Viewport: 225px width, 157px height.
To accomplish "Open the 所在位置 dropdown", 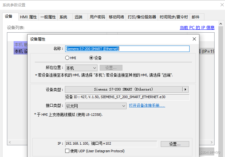I will coord(81,68).
